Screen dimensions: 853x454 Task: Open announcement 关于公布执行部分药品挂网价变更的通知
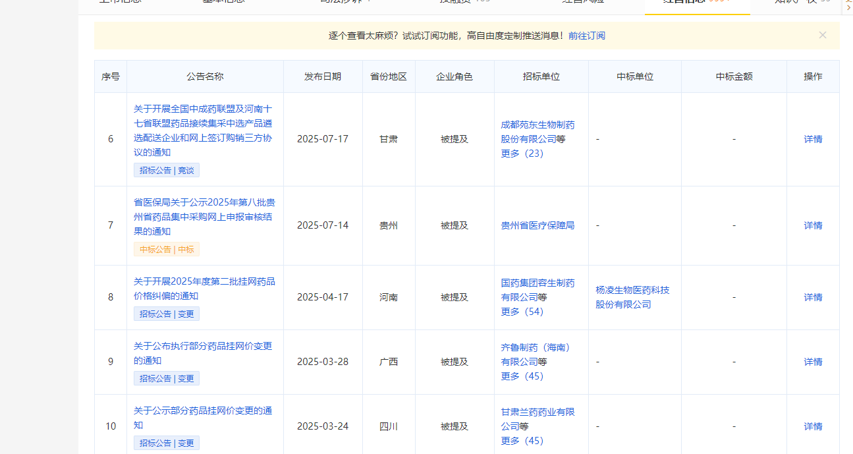(203, 353)
